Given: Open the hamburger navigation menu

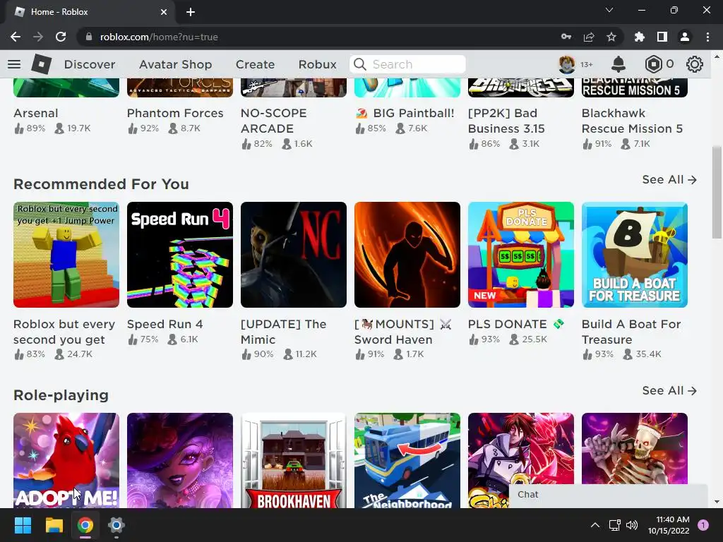Looking at the screenshot, I should (x=14, y=64).
